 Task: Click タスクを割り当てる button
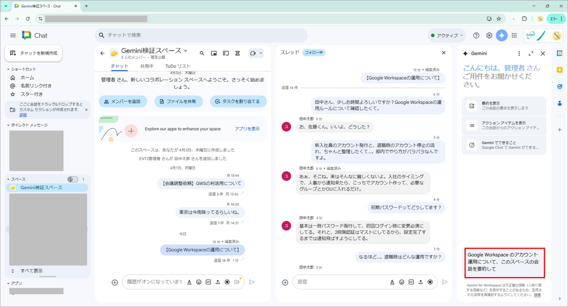click(x=238, y=101)
